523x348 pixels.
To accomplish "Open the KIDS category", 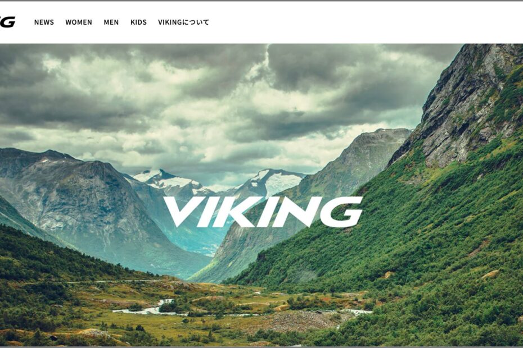I will (138, 22).
